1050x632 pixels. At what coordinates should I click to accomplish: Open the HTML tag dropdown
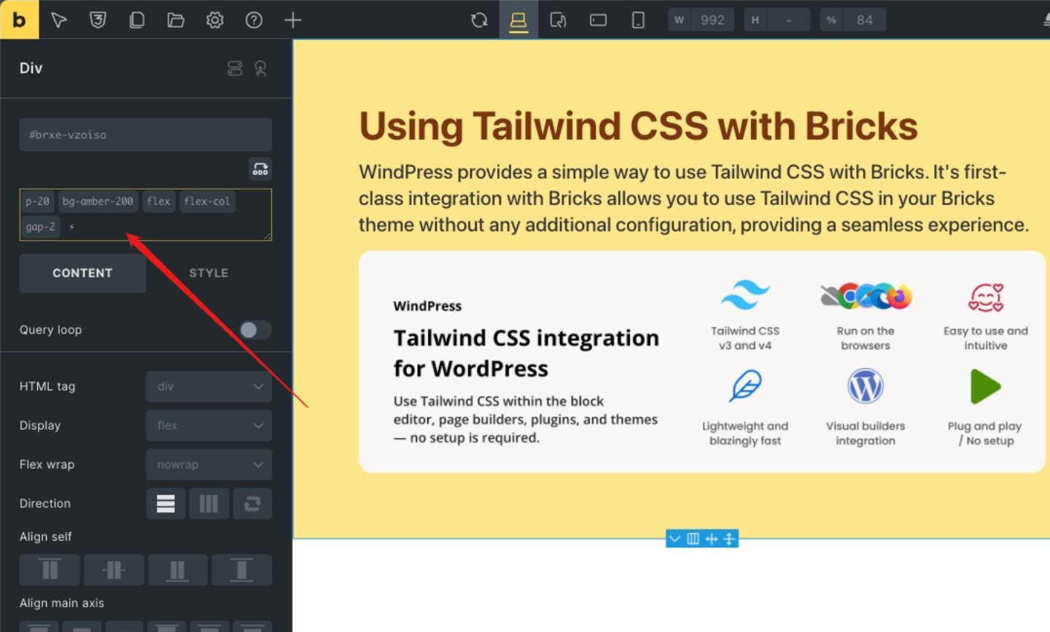tap(209, 386)
